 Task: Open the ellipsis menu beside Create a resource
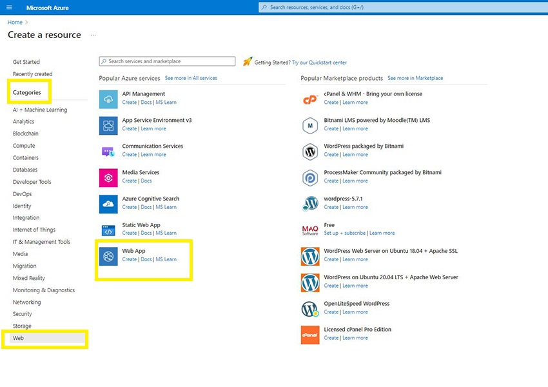click(93, 35)
